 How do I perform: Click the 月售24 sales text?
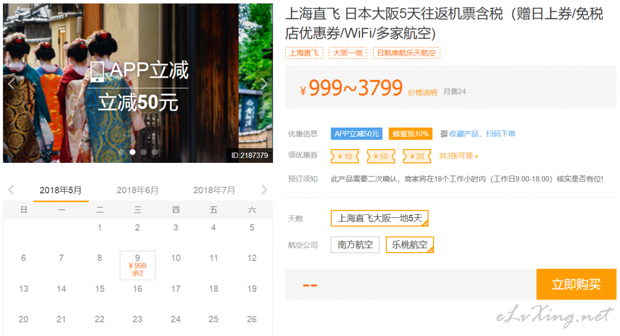pos(454,91)
